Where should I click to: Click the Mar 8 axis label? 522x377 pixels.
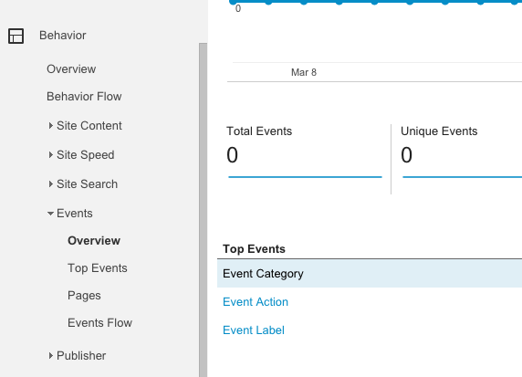tap(304, 72)
